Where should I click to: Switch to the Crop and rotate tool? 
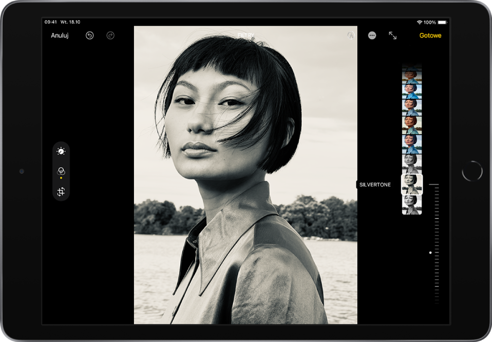61,192
